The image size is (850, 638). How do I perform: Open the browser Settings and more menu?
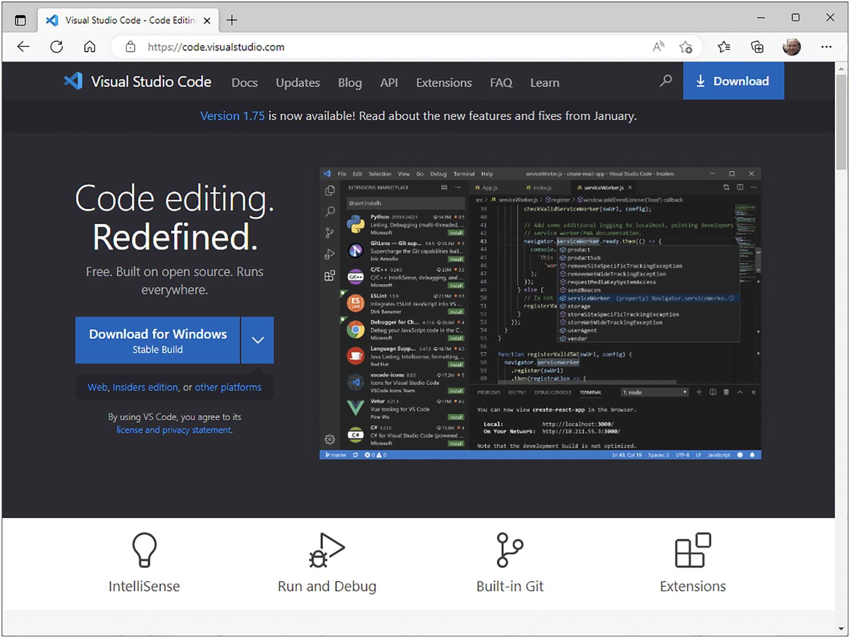point(826,47)
